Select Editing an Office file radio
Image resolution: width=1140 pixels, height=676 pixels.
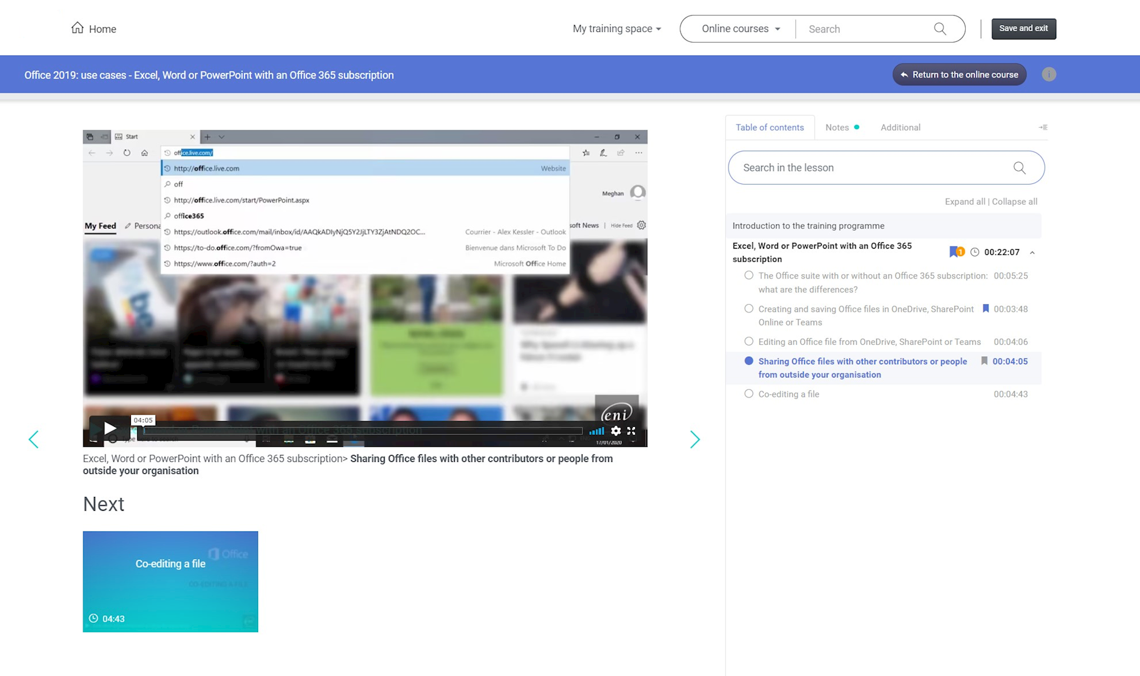pos(749,342)
